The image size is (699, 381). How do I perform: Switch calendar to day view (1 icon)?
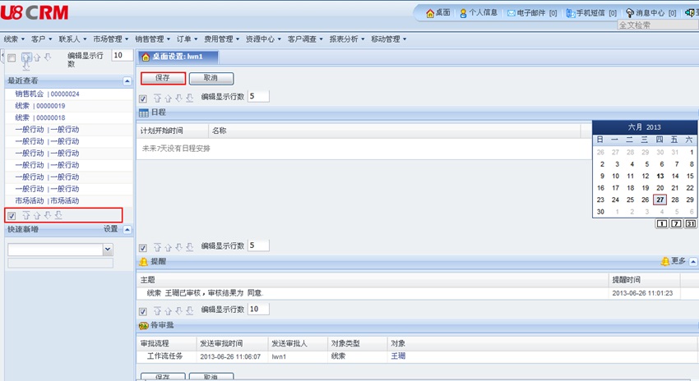click(x=661, y=223)
